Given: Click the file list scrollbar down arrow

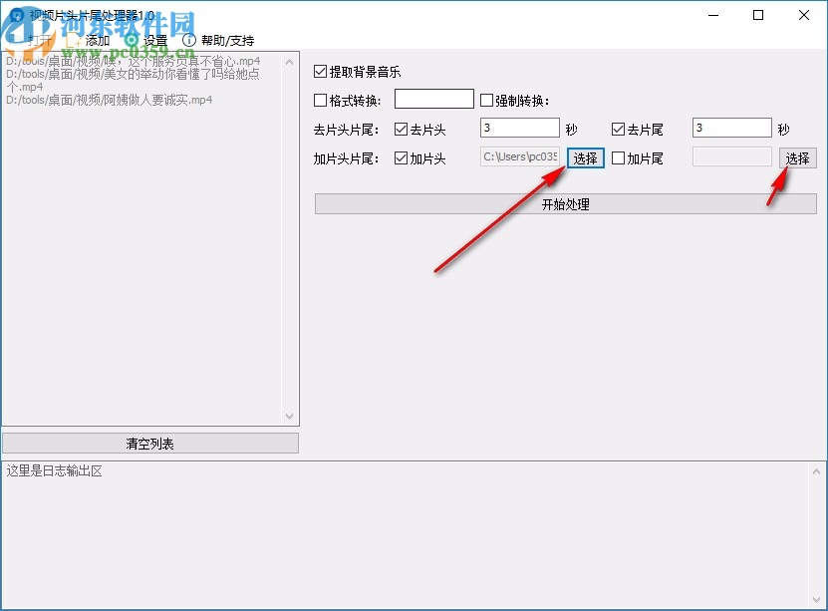Looking at the screenshot, I should 291,417.
